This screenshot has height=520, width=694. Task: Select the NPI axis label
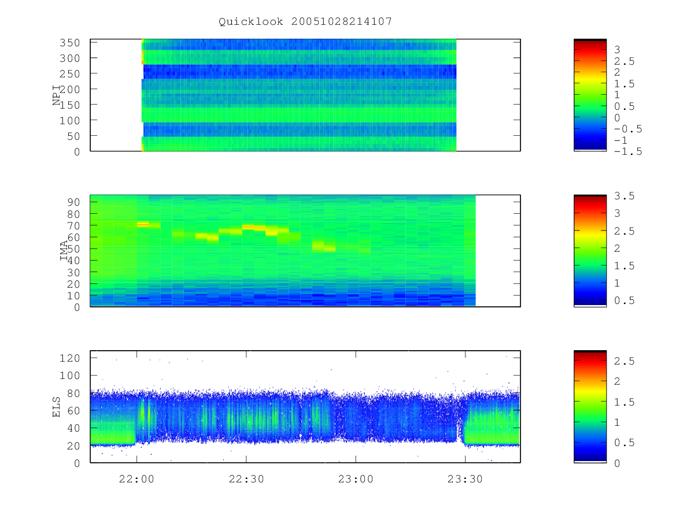click(x=57, y=95)
